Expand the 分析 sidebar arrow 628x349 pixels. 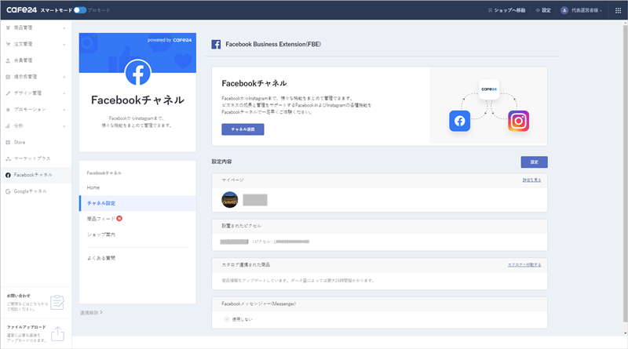[x=64, y=126]
